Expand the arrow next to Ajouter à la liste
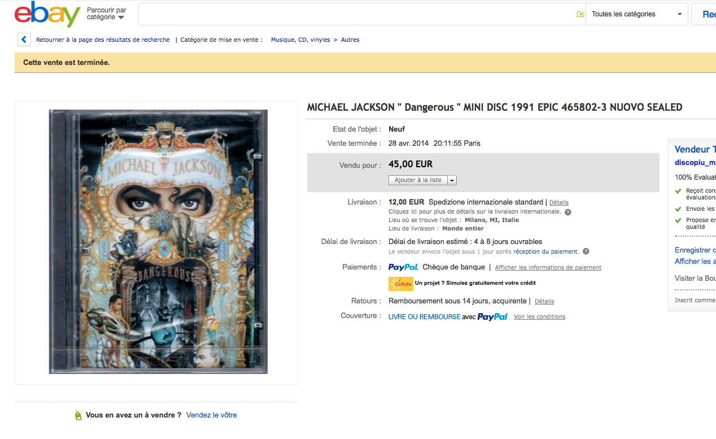 pos(452,180)
